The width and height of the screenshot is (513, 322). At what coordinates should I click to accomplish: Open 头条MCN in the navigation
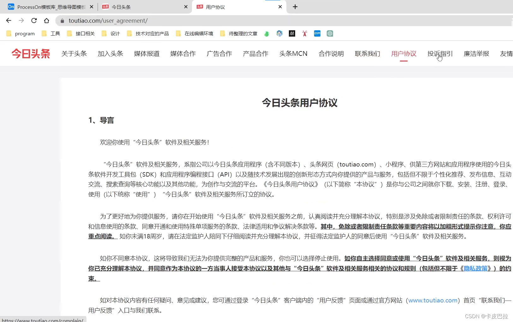293,54
